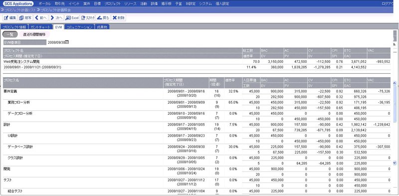This screenshot has height=196, width=399.
Task: Switch to the プロジェクト情報 tab
Action: click(x=14, y=27)
